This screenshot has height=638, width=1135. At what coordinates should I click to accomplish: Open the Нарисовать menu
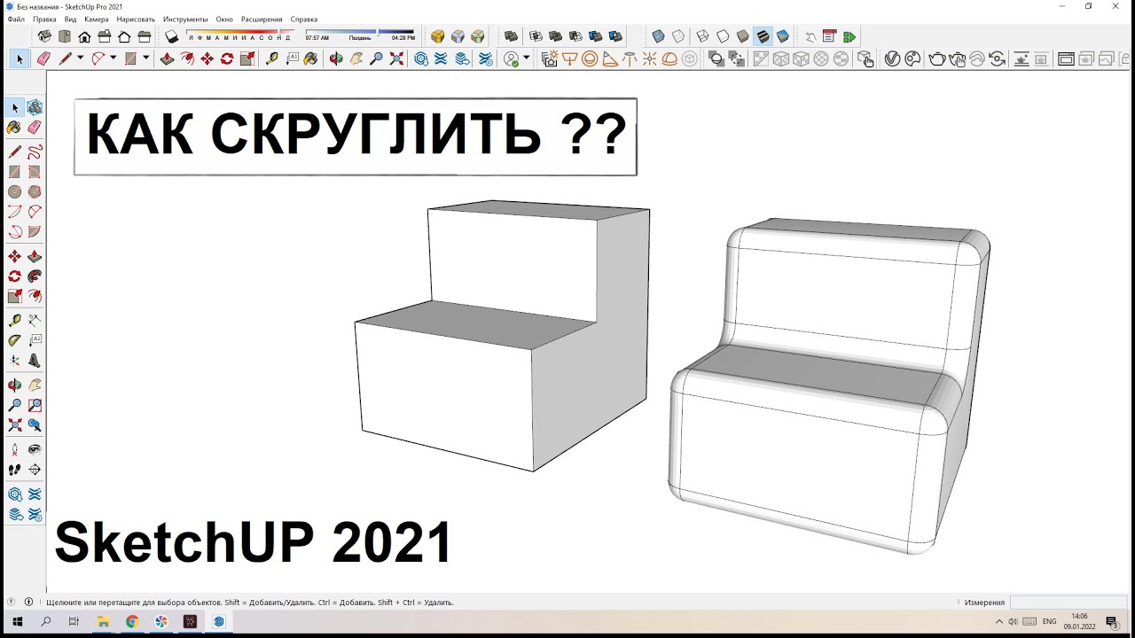click(x=136, y=19)
